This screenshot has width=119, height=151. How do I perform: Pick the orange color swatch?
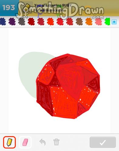pyautogui.click(x=89, y=22)
